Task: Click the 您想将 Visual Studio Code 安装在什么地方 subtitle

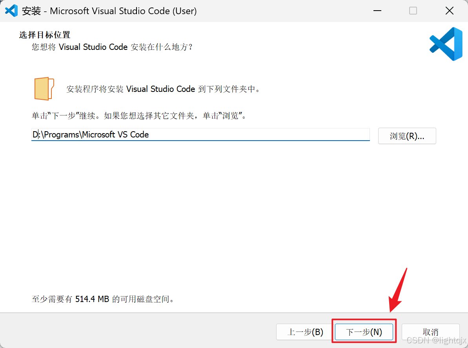Action: pyautogui.click(x=112, y=47)
